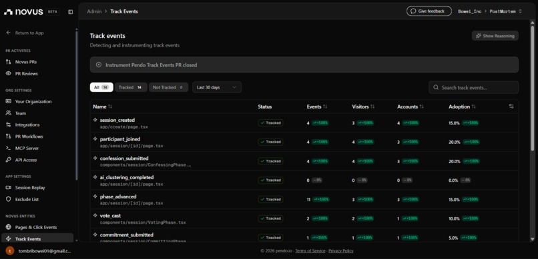This screenshot has height=259, width=538.
Task: Click the Return to App link
Action: point(29,33)
